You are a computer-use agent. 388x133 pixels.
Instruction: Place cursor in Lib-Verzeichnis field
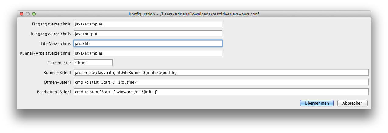coord(148,43)
